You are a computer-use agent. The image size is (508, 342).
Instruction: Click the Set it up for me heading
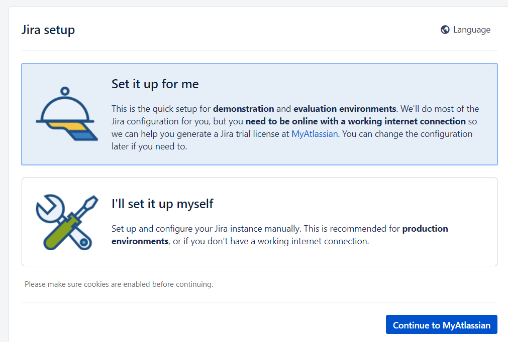pyautogui.click(x=154, y=84)
